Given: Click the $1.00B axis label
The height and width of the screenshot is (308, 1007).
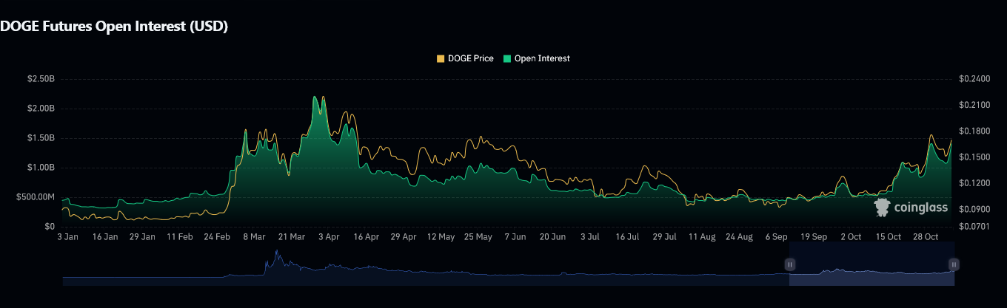Looking at the screenshot, I should 41,167.
